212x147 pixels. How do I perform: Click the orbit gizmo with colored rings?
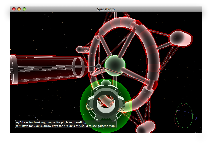point(185,116)
